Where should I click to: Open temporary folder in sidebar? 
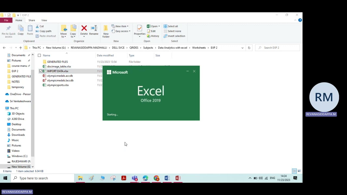(18, 87)
